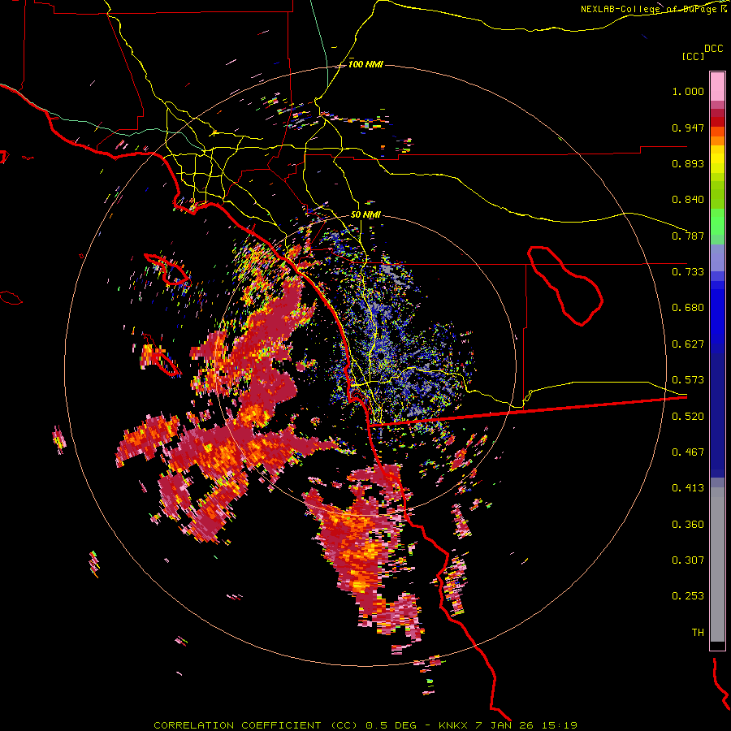Click the 0.733 legend value

688,272
